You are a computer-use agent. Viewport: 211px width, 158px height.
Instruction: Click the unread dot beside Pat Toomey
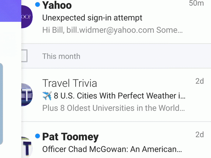[x=38, y=136]
